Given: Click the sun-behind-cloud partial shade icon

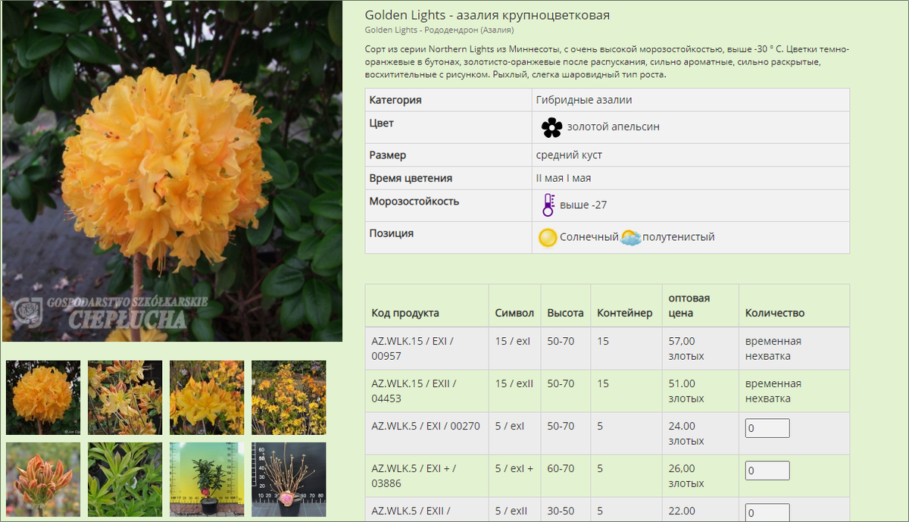Looking at the screenshot, I should (630, 238).
